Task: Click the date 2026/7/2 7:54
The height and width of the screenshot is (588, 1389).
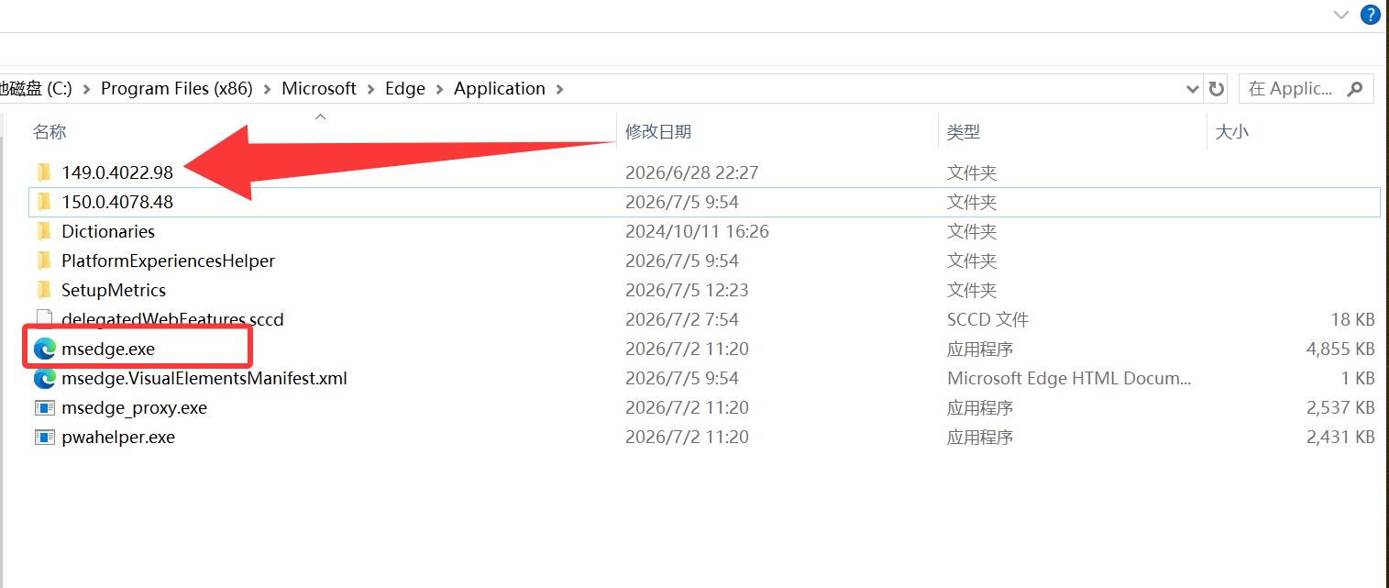Action: pos(682,319)
